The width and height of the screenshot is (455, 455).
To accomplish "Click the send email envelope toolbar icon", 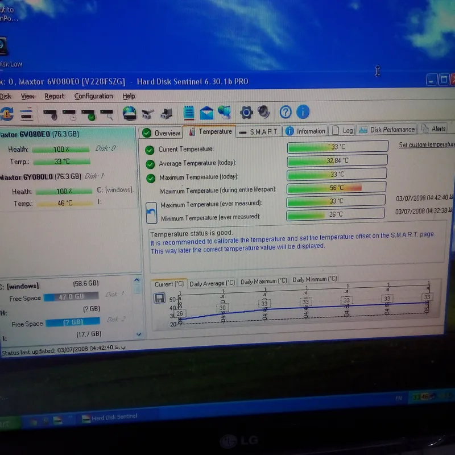I will point(206,113).
